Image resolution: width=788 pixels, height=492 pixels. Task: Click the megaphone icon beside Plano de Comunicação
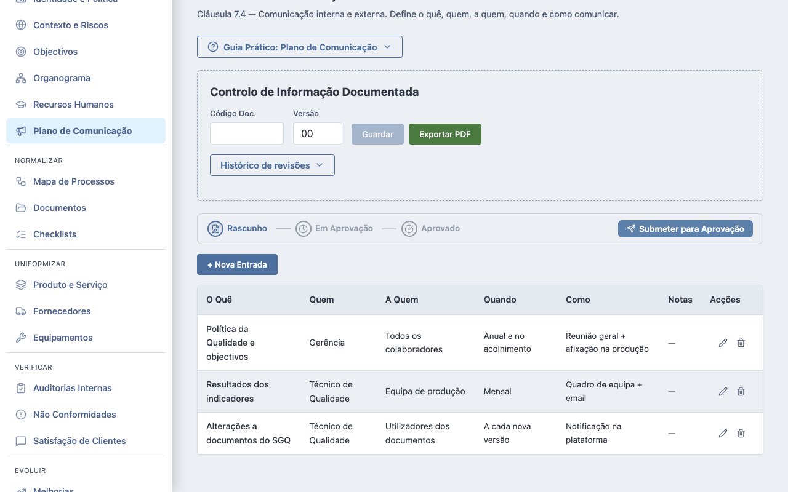click(21, 131)
